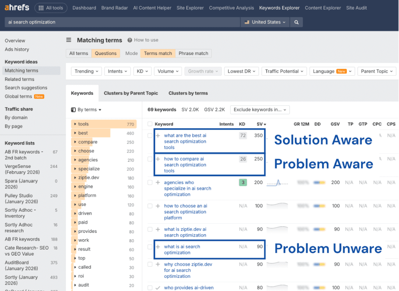The height and width of the screenshot is (291, 399).
Task: Select the Phrase match mode button
Action: pos(193,53)
